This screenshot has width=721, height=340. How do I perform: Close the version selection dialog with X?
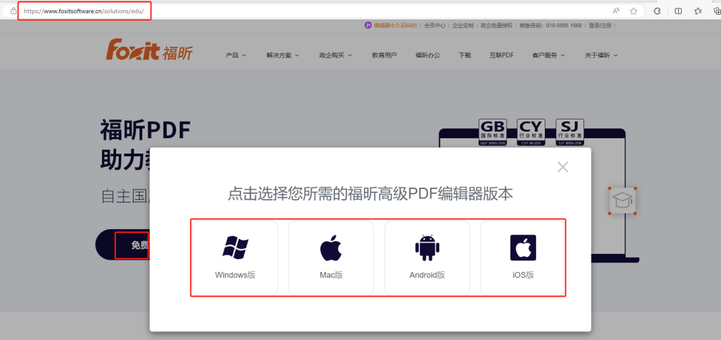coord(563,167)
